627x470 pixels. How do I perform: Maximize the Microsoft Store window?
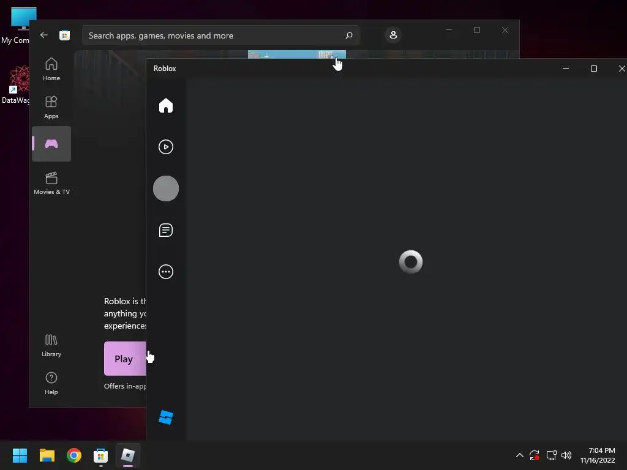click(x=476, y=30)
